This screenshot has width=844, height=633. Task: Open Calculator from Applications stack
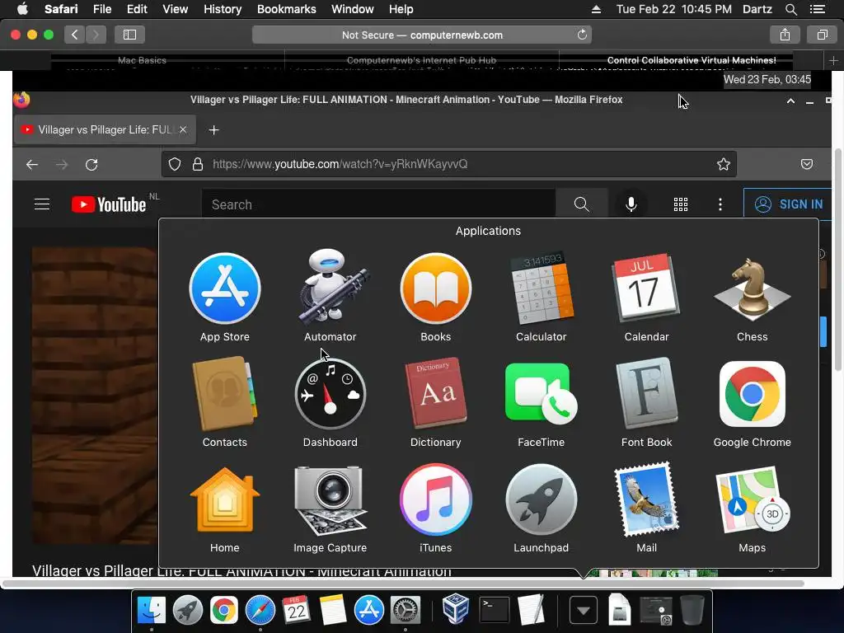pos(541,288)
